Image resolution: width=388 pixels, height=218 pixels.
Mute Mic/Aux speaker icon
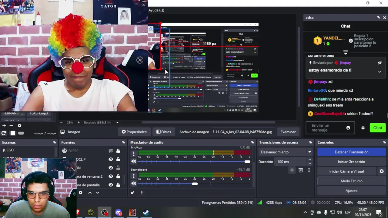click(x=134, y=162)
